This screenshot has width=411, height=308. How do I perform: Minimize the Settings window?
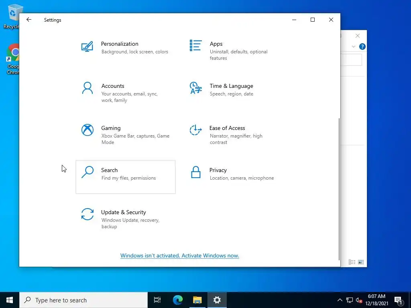click(294, 20)
